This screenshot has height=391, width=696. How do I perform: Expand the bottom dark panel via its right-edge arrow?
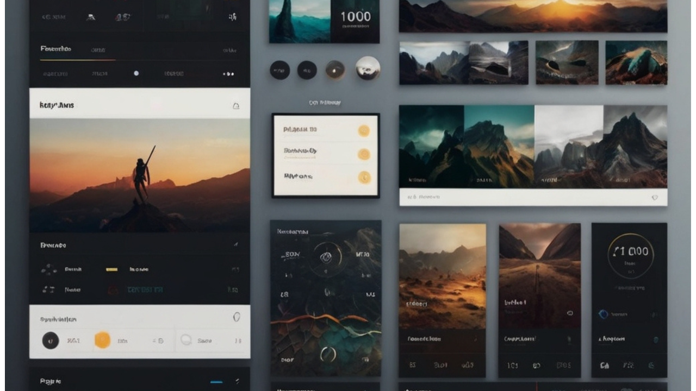(237, 381)
